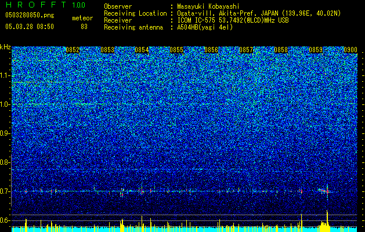365x232 pixels.
Task: Click the A504HB(yagi 4el) antenna text
Action: tap(205, 27)
